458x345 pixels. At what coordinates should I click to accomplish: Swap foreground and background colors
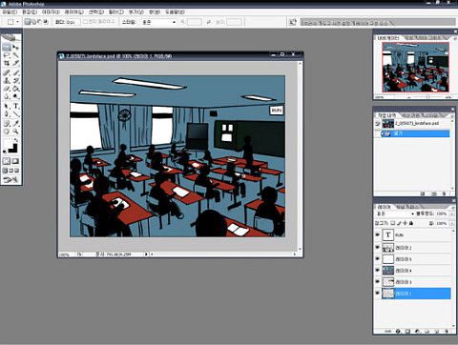pos(16,140)
